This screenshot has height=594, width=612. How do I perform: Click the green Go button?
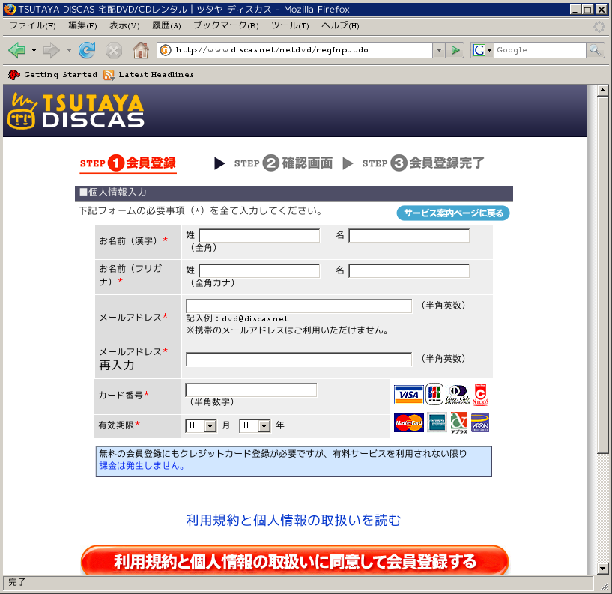tap(455, 50)
